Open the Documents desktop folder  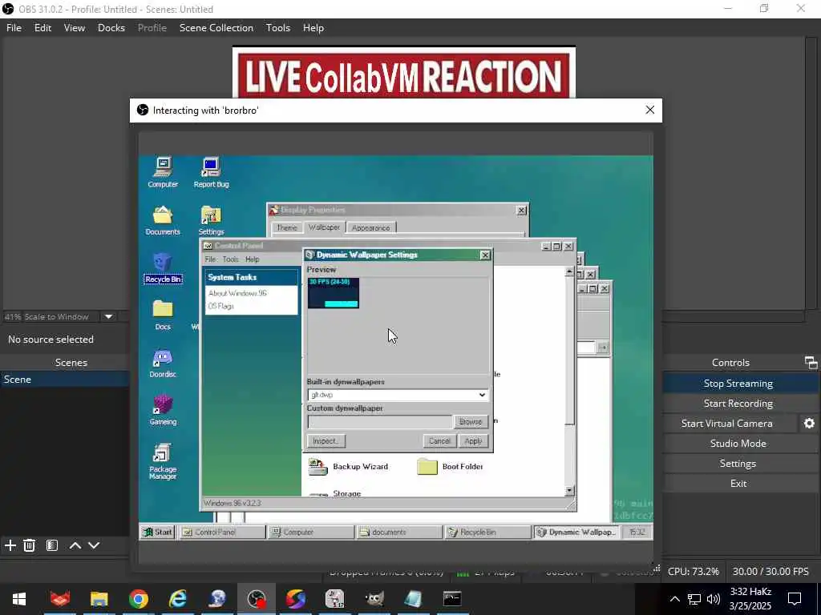[x=162, y=220]
